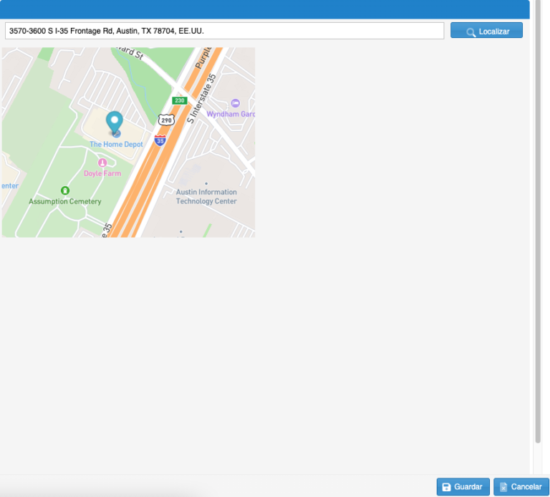This screenshot has height=497, width=550.
Task: Click the Wyndham Garden hotel icon
Action: pos(235,104)
